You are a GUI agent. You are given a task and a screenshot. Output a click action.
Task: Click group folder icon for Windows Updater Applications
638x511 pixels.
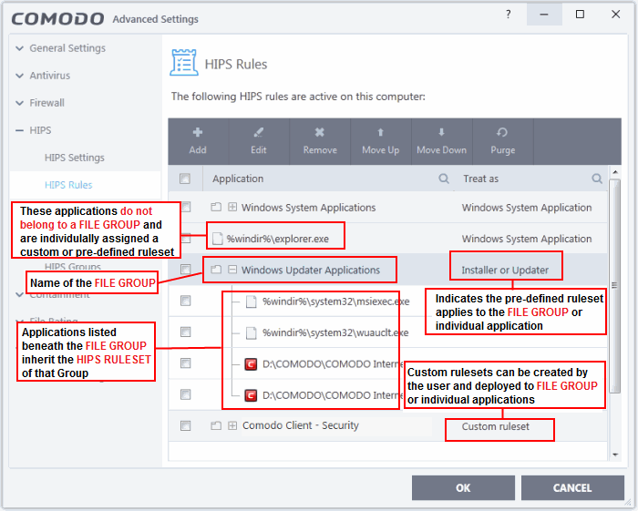216,270
